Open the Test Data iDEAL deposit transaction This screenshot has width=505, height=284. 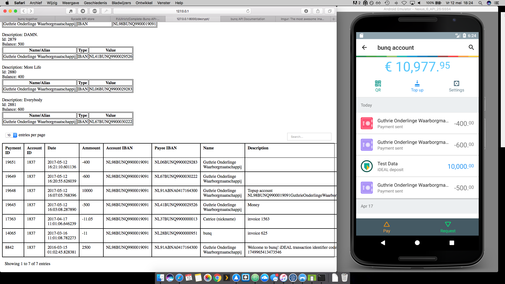click(417, 166)
